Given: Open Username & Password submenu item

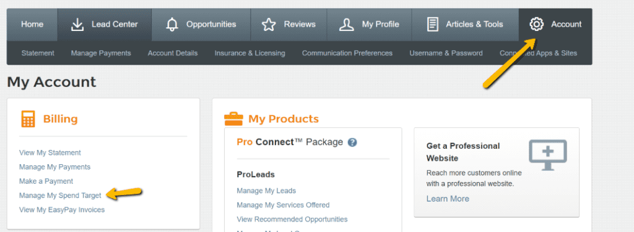Looking at the screenshot, I should pos(446,53).
